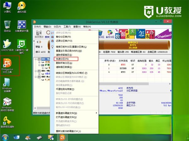Screen dimensions: 189x141
Task: Select 删除所有分区(A) menu entry
Action: (74, 63)
